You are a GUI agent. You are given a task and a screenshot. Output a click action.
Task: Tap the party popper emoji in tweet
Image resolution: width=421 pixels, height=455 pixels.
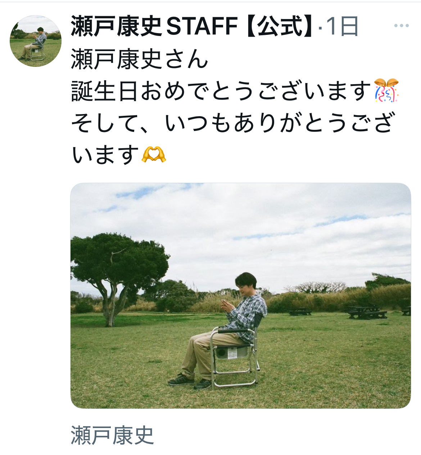[x=386, y=90]
